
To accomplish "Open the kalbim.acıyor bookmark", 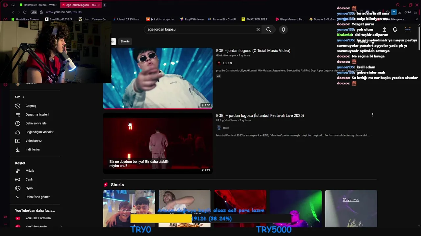I will coord(161,19).
